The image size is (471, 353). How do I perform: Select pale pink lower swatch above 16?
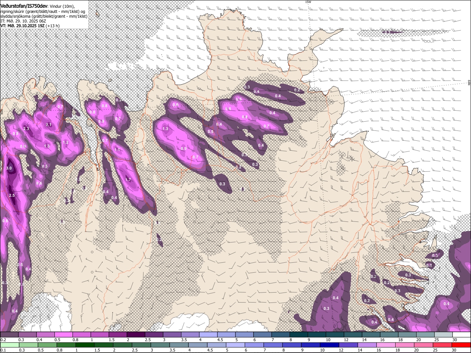[x=386, y=345]
